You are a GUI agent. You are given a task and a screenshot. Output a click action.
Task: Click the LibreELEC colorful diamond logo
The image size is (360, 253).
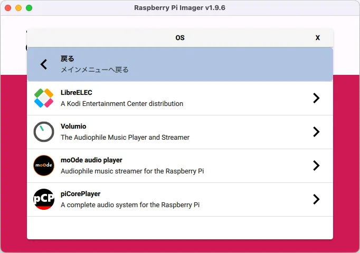click(44, 98)
